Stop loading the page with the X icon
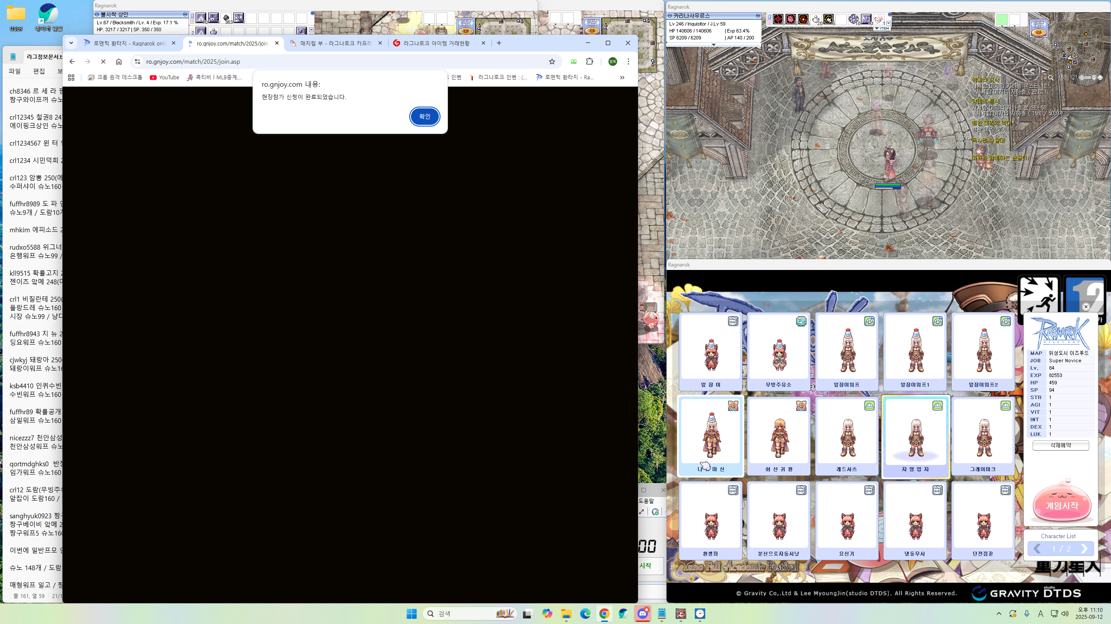This screenshot has height=624, width=1111. 103,62
